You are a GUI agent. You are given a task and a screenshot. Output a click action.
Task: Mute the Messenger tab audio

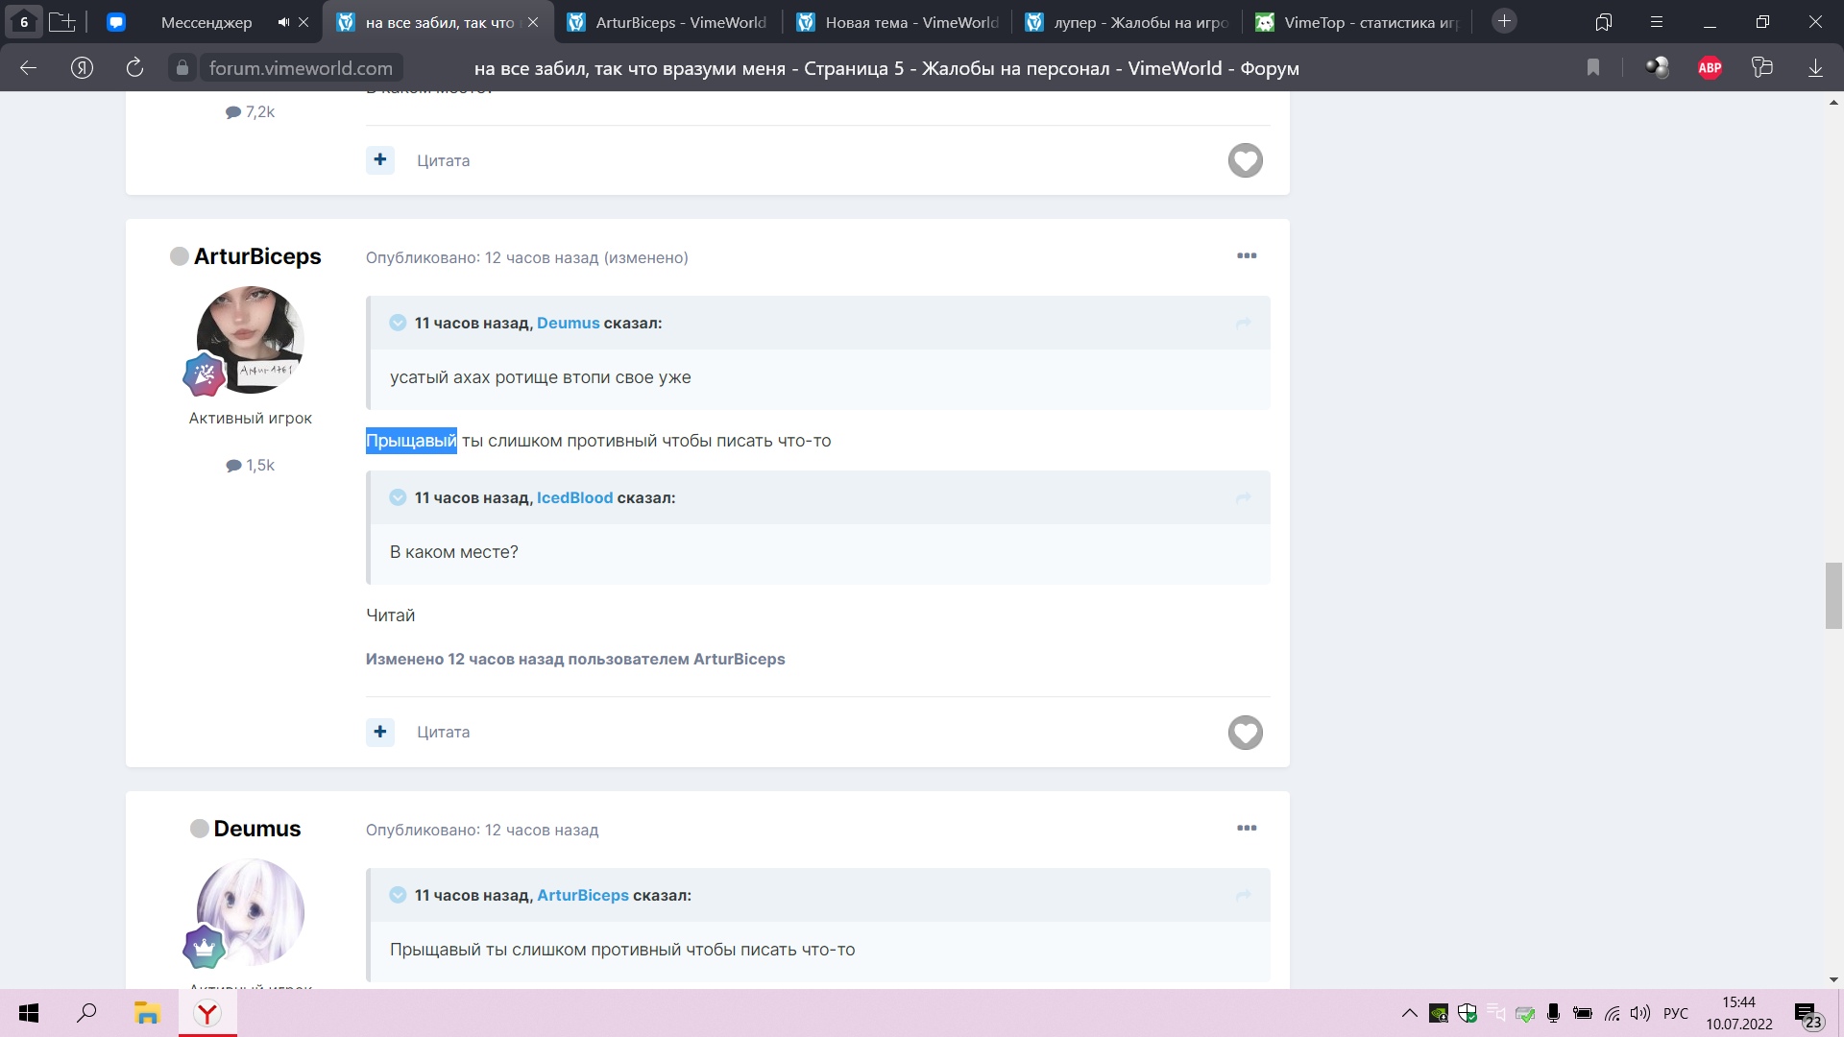(283, 22)
